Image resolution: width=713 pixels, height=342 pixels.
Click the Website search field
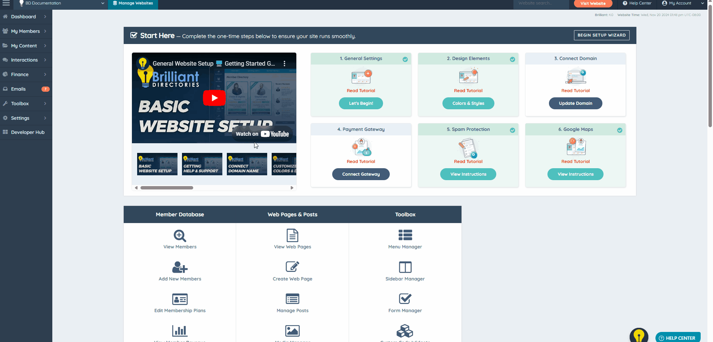click(x=541, y=3)
